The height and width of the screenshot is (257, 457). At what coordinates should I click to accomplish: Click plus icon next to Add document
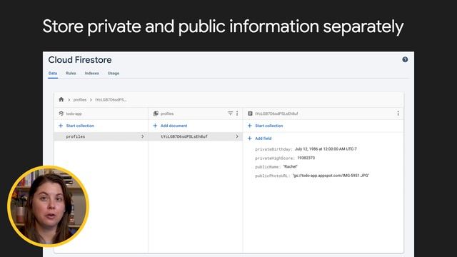[x=155, y=126]
